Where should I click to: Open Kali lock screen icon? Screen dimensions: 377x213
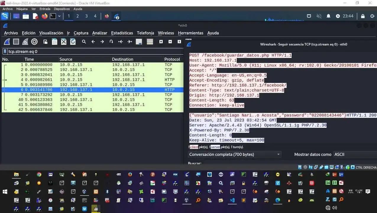coord(363,16)
